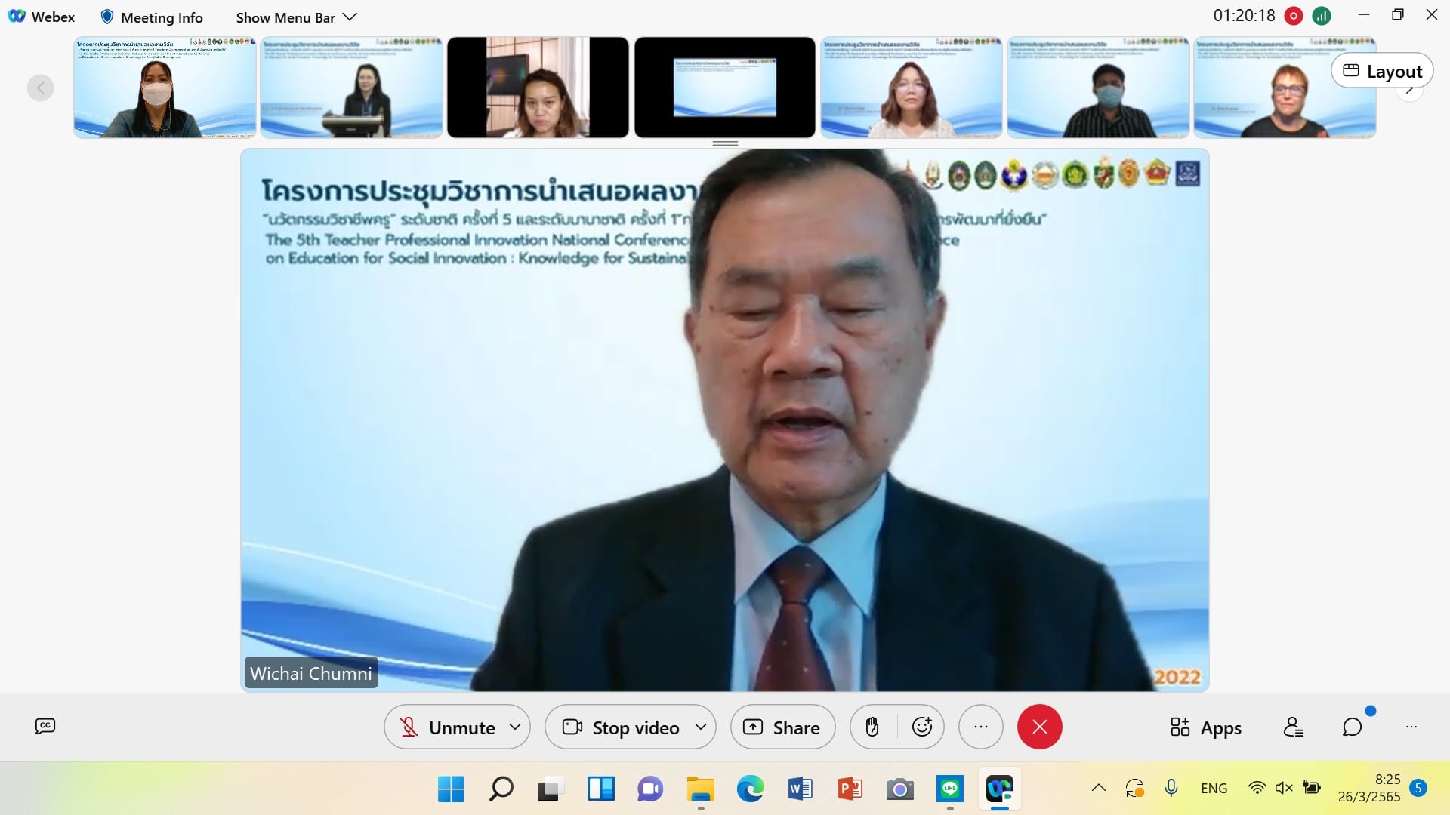Image resolution: width=1450 pixels, height=815 pixels.
Task: Open more options ellipsis in center controls
Action: coord(981,727)
